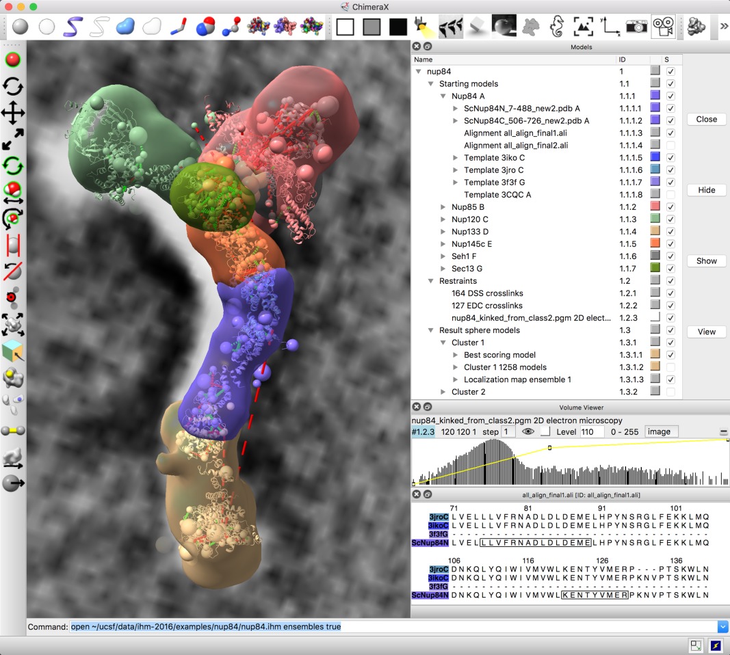Uncheck the Nup85 B shown checkbox
The height and width of the screenshot is (655, 730).
(670, 206)
